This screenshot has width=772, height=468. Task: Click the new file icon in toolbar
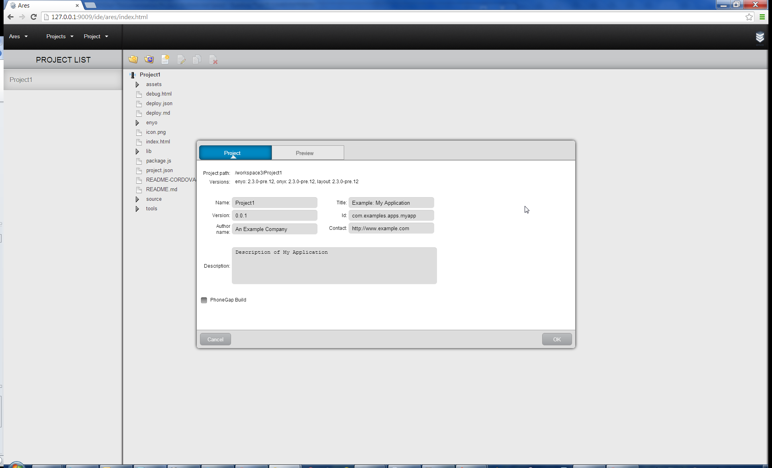click(x=165, y=59)
